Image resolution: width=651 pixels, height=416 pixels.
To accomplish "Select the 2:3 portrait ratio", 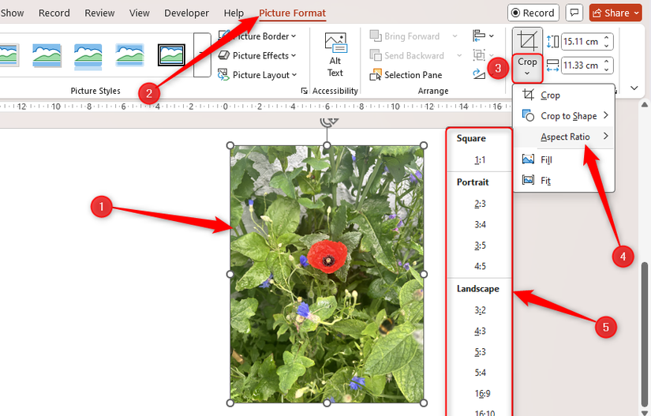I will [480, 204].
